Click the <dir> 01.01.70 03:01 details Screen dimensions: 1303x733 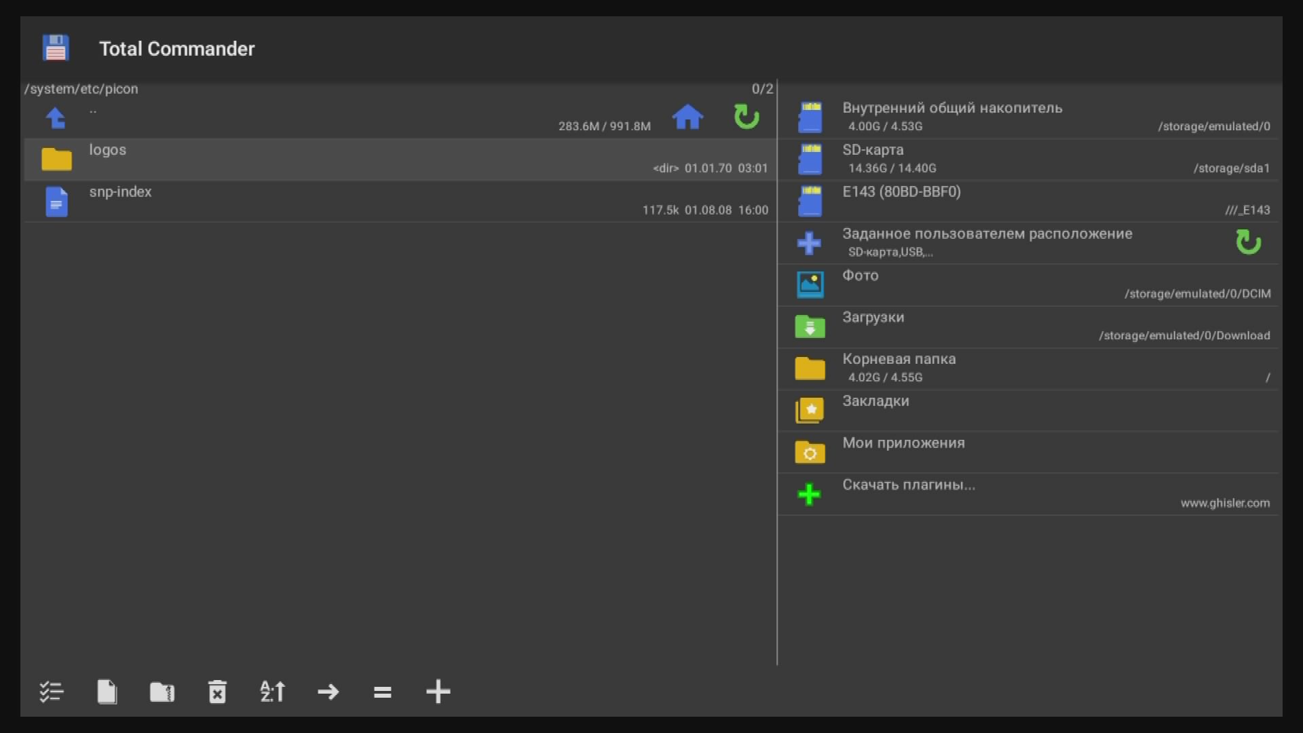click(711, 168)
